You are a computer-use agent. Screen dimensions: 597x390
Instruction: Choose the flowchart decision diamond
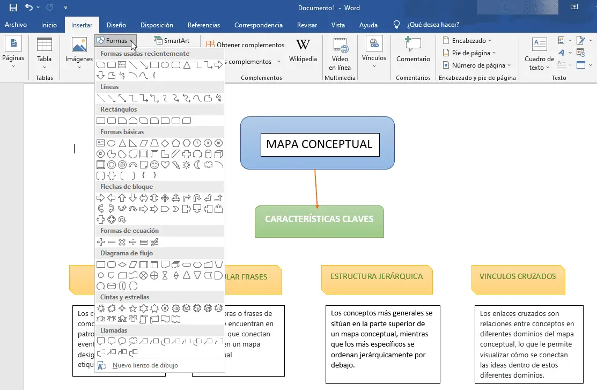point(122,264)
